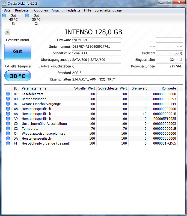Click the Eingeschaltet field 324 mal

pos(170,60)
